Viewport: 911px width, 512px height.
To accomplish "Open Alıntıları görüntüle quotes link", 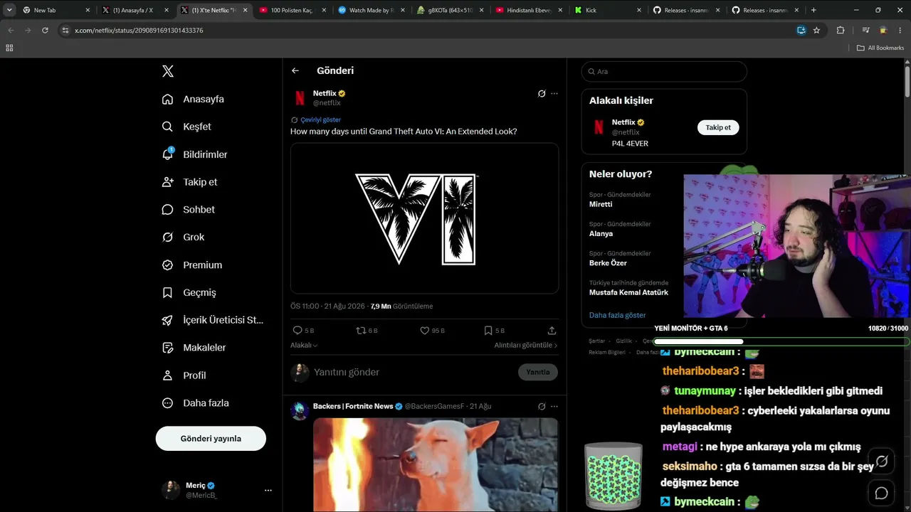I will coord(526,345).
